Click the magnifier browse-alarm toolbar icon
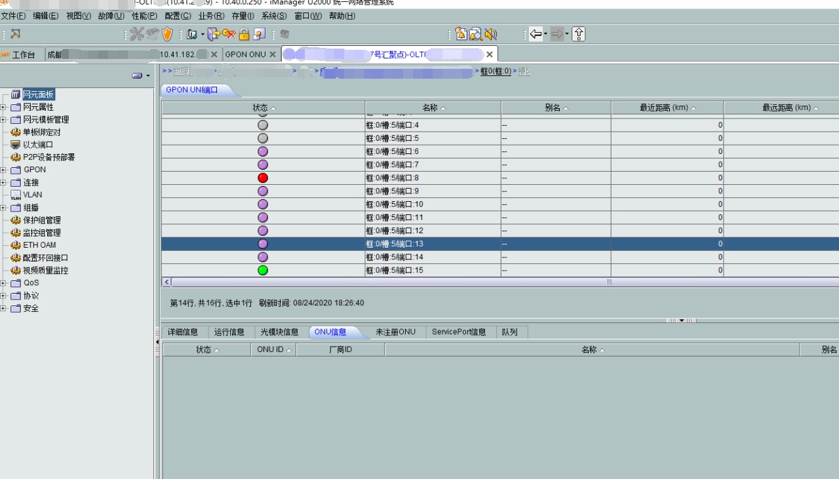The width and height of the screenshot is (839, 479). (476, 34)
